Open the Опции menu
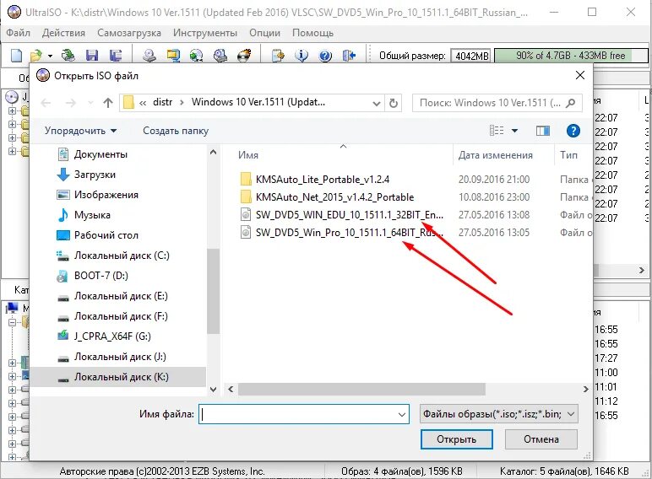 264,33
